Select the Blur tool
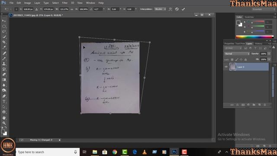The height and width of the screenshot is (156, 277). tap(4, 85)
